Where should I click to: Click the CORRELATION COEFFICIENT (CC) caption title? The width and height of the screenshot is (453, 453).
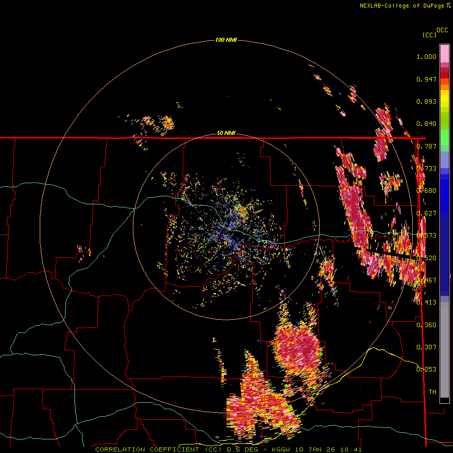(159, 449)
